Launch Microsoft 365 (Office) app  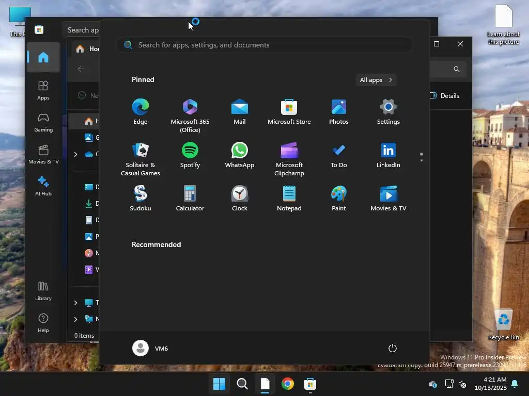(190, 116)
